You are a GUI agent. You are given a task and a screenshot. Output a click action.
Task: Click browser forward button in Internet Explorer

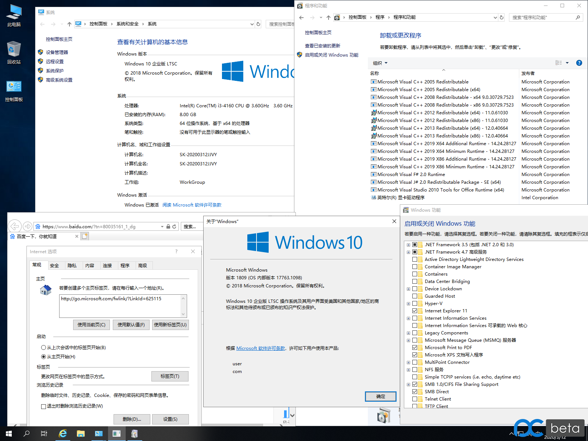tap(27, 226)
